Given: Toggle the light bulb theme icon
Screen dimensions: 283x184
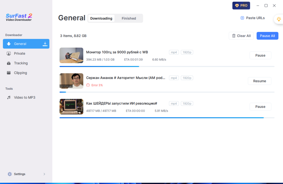Looking at the screenshot, I should coord(279,19).
